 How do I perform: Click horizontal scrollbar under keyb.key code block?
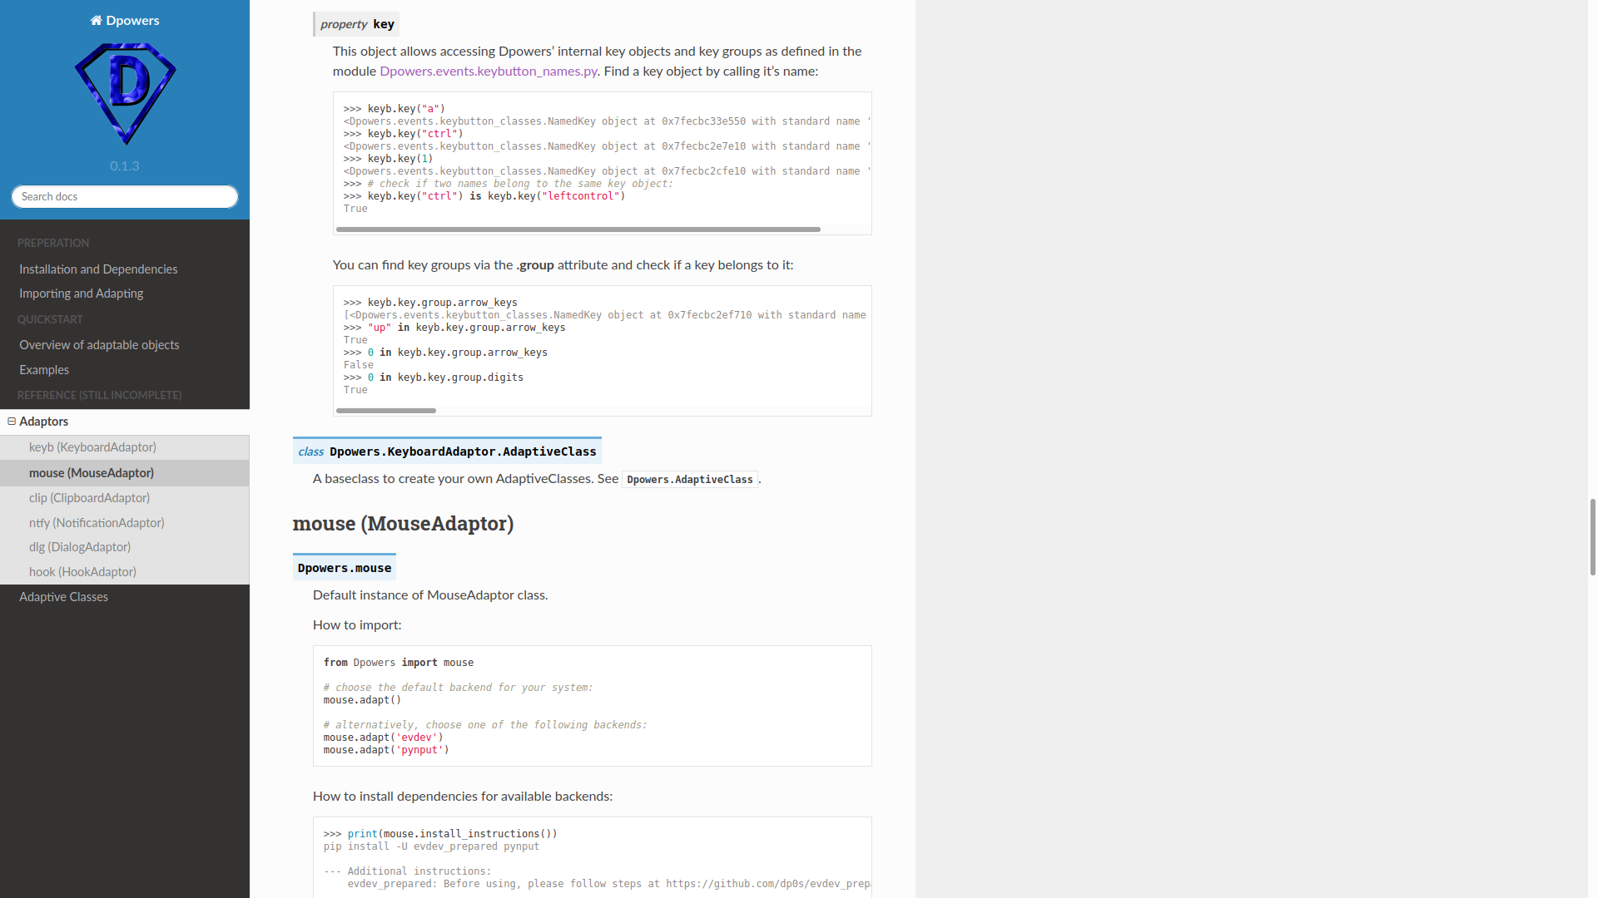pos(578,229)
